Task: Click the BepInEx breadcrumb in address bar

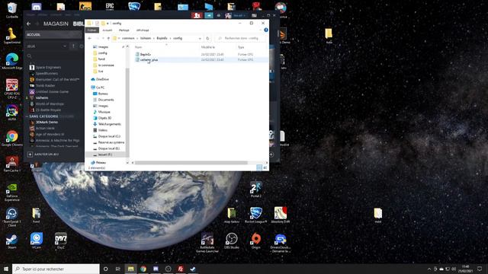Action: [162, 38]
